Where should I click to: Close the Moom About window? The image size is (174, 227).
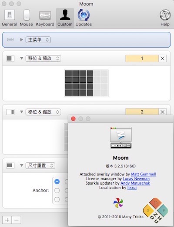74,119
